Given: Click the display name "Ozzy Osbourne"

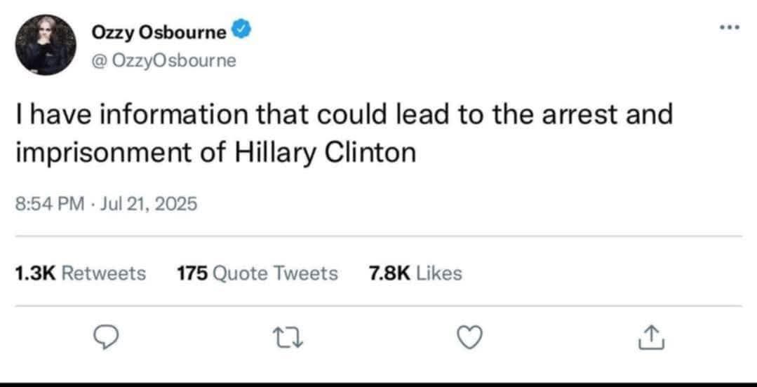Looking at the screenshot, I should (159, 32).
